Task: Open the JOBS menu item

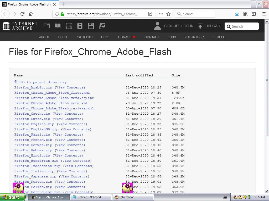Action: (x=172, y=37)
